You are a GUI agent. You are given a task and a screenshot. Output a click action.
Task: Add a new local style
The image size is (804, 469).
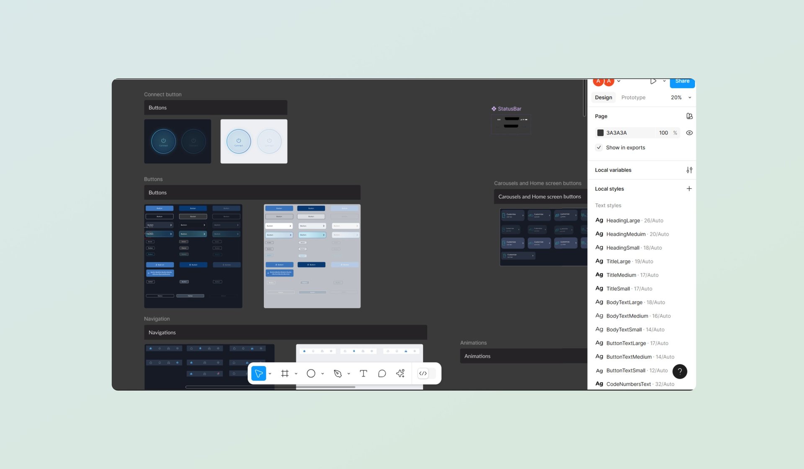tap(689, 189)
